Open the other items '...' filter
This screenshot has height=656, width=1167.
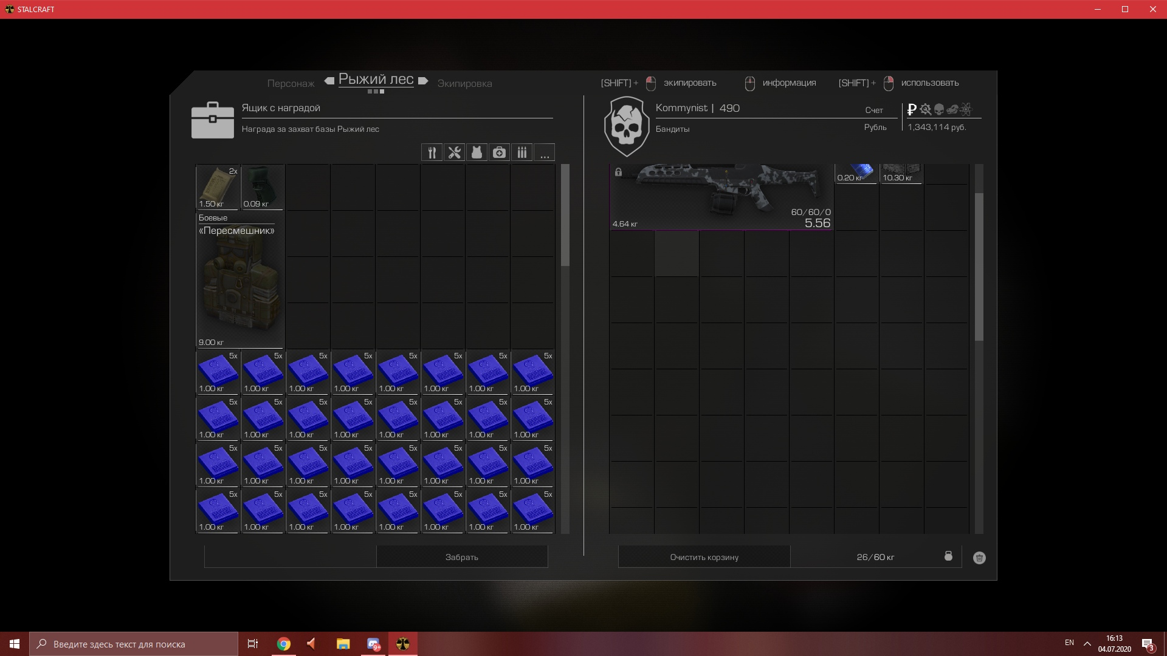[x=544, y=152]
